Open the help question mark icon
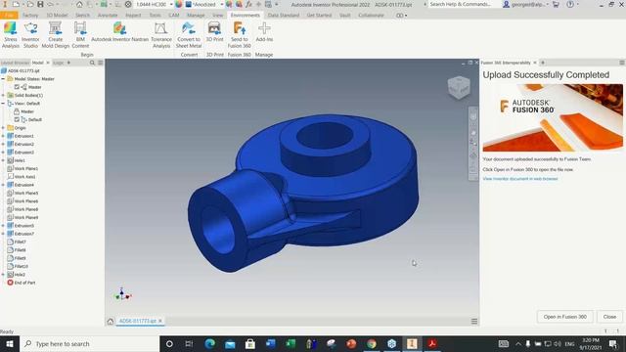This screenshot has width=626, height=352. [570, 4]
